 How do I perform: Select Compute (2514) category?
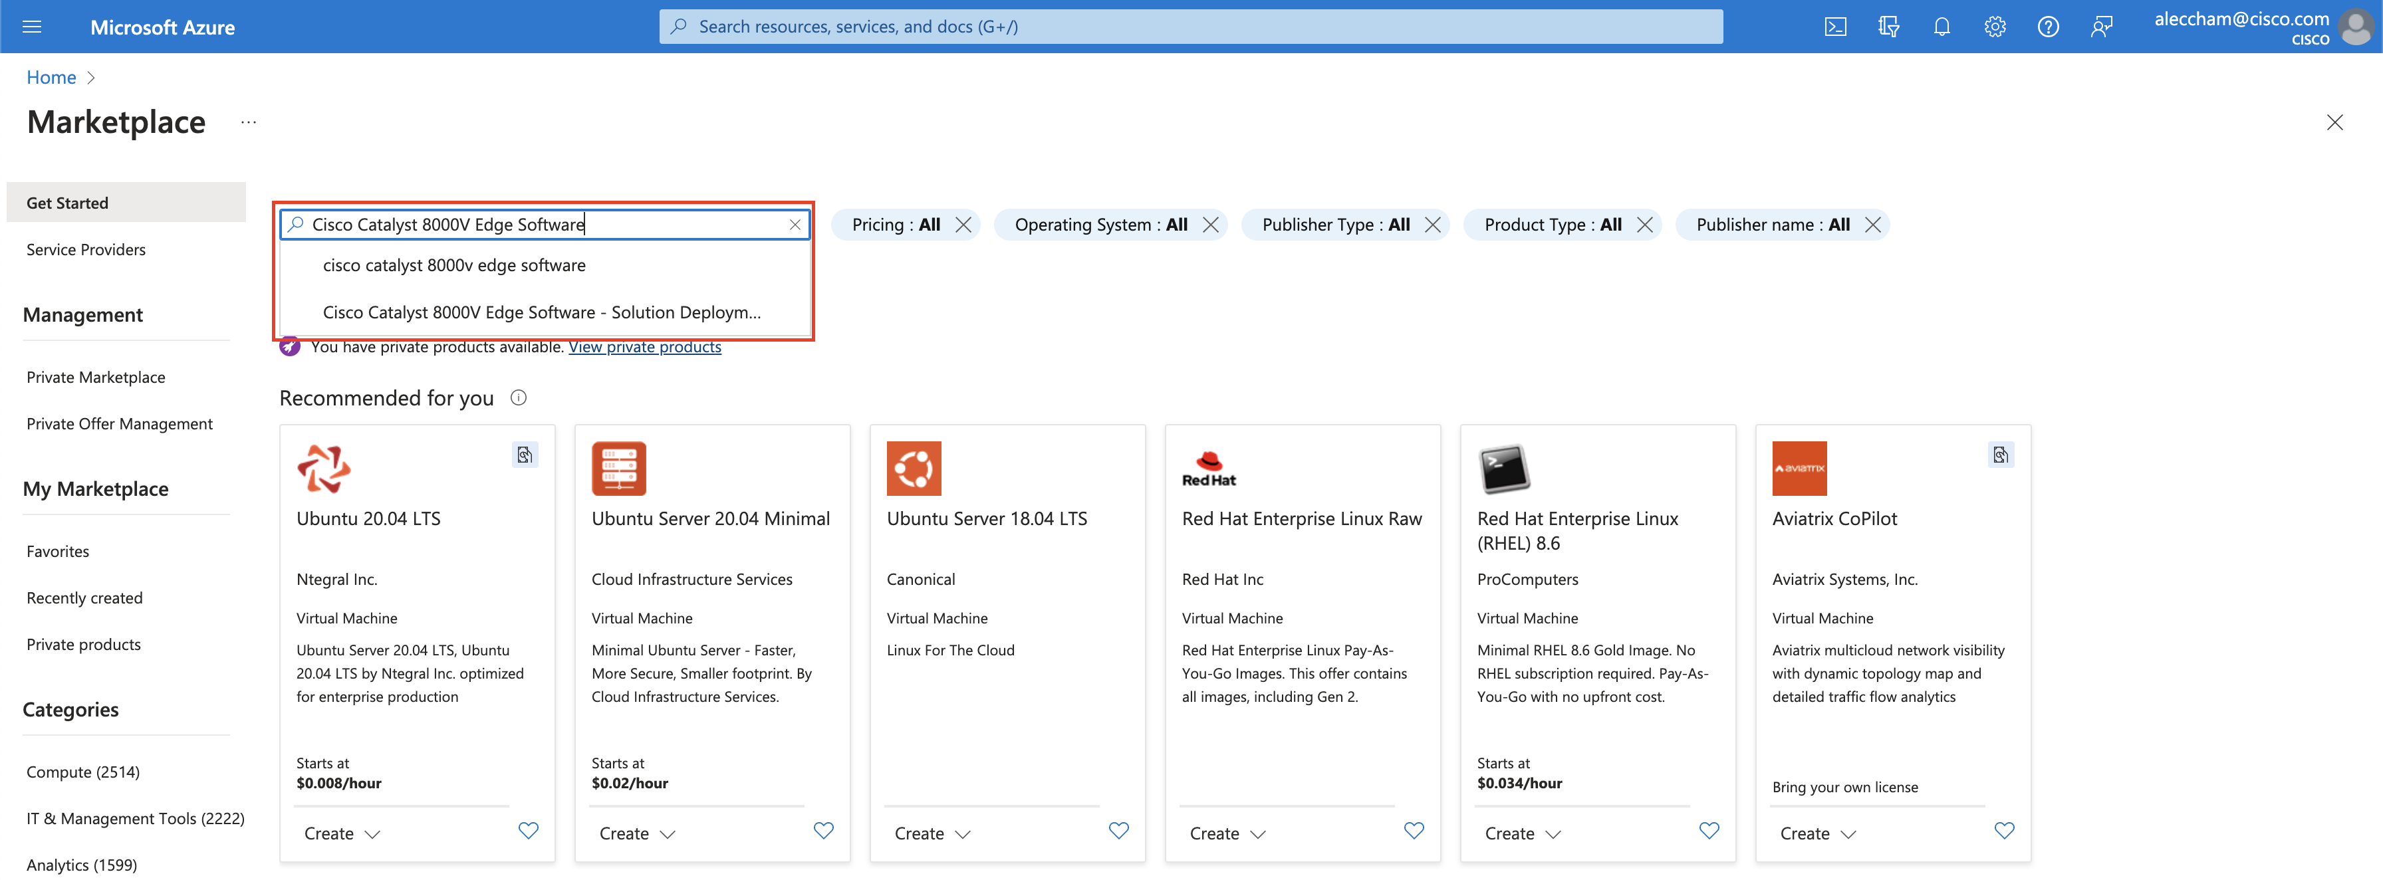(82, 772)
